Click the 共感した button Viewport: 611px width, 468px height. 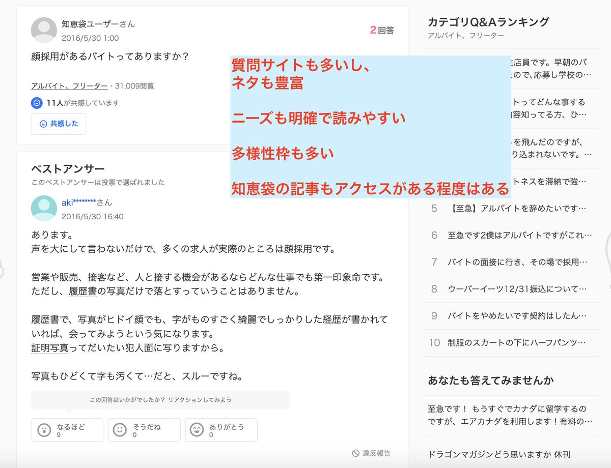(x=59, y=124)
